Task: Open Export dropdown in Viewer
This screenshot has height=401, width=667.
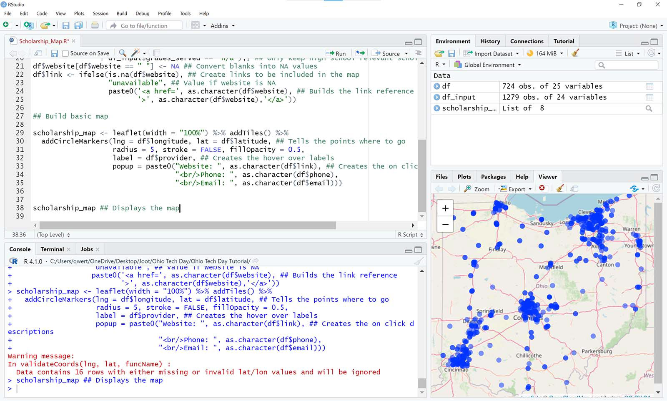Action: tap(515, 189)
